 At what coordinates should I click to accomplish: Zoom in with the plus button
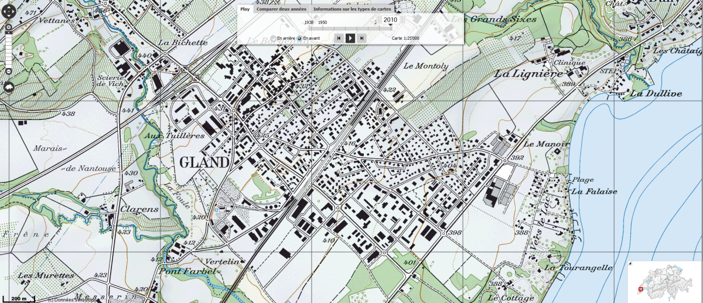[x=9, y=27]
